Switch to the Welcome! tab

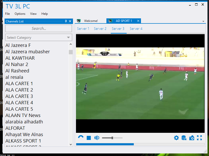tap(91, 21)
